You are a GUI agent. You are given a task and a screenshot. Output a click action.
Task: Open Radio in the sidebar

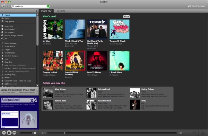(18, 18)
